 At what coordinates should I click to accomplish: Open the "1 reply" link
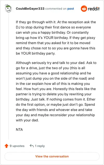[x=40, y=146]
